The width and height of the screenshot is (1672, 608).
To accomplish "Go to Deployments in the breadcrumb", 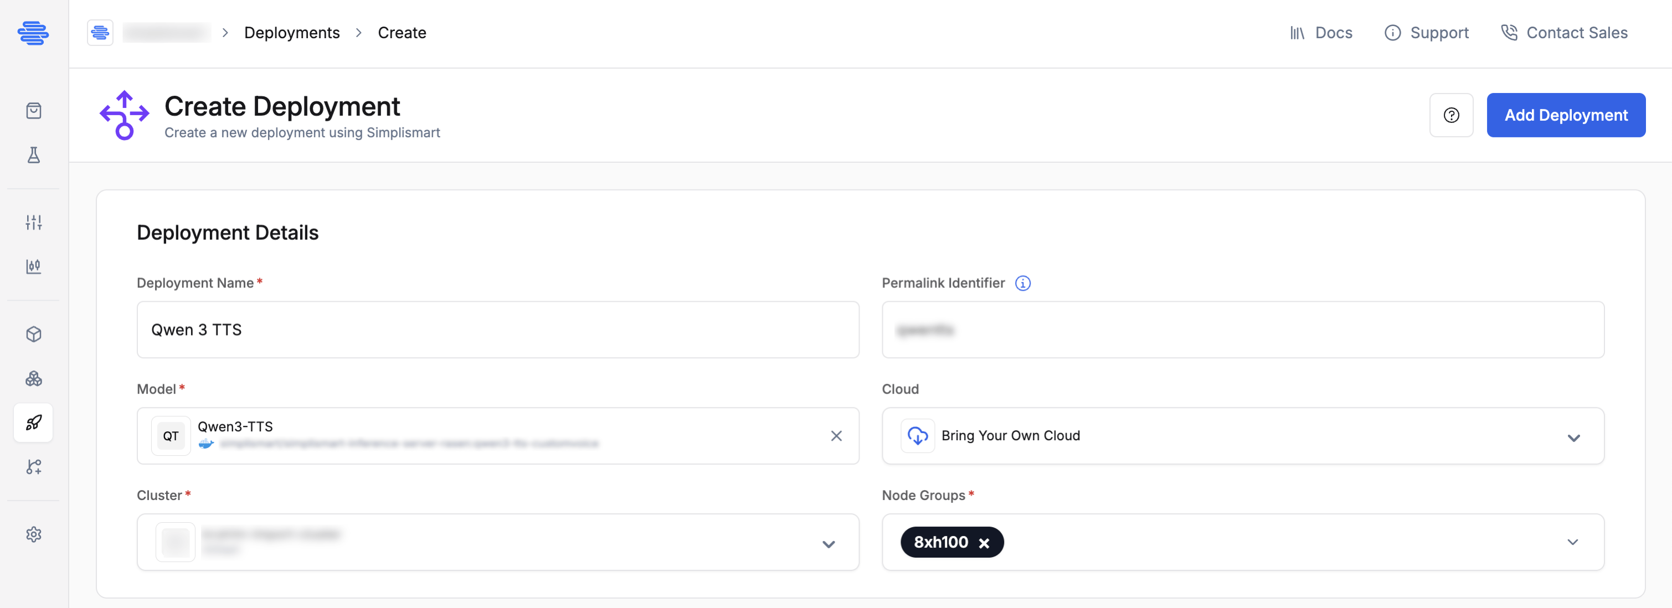I will click(291, 33).
